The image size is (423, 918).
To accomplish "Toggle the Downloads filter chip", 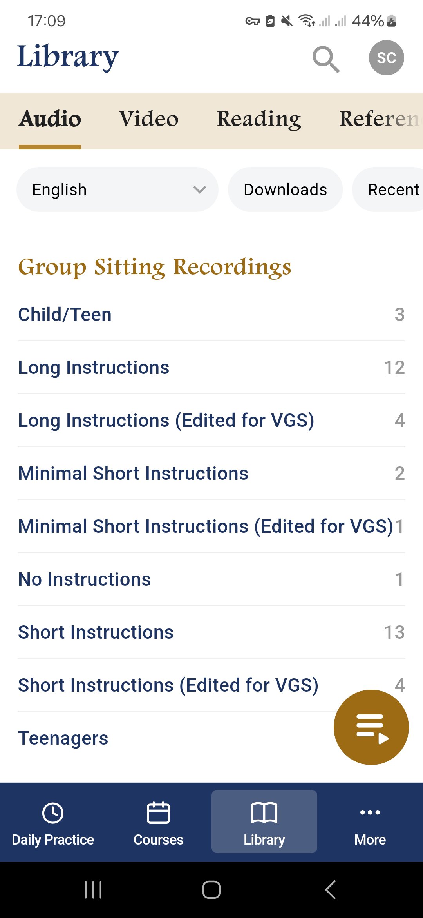I will (285, 189).
